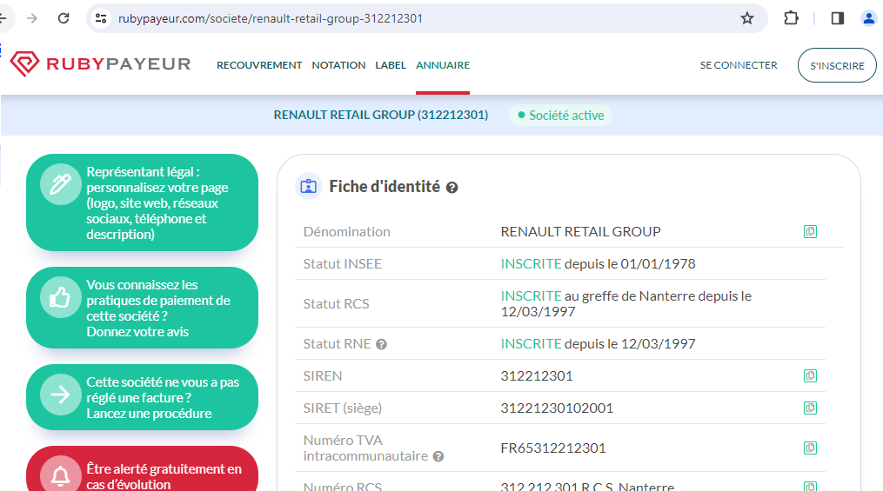Screen dimensions: 883x491
Task: Open help icon next to Statut RNE
Action: (x=381, y=344)
